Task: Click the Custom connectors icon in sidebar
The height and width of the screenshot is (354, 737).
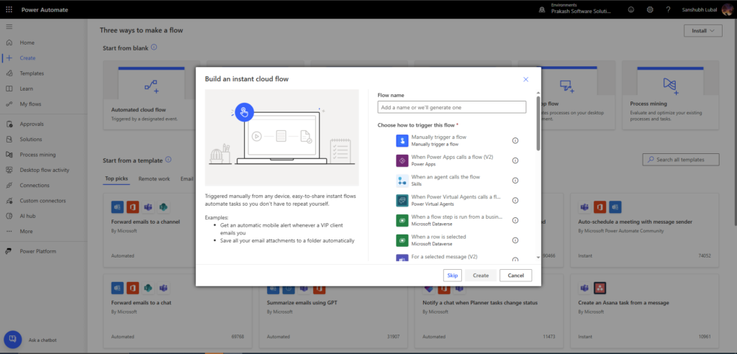Action: click(x=9, y=201)
